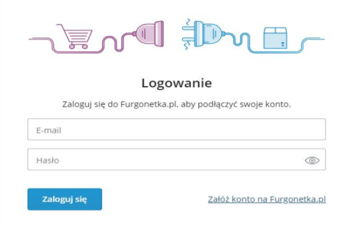Click the Logowanie heading

[x=177, y=83]
